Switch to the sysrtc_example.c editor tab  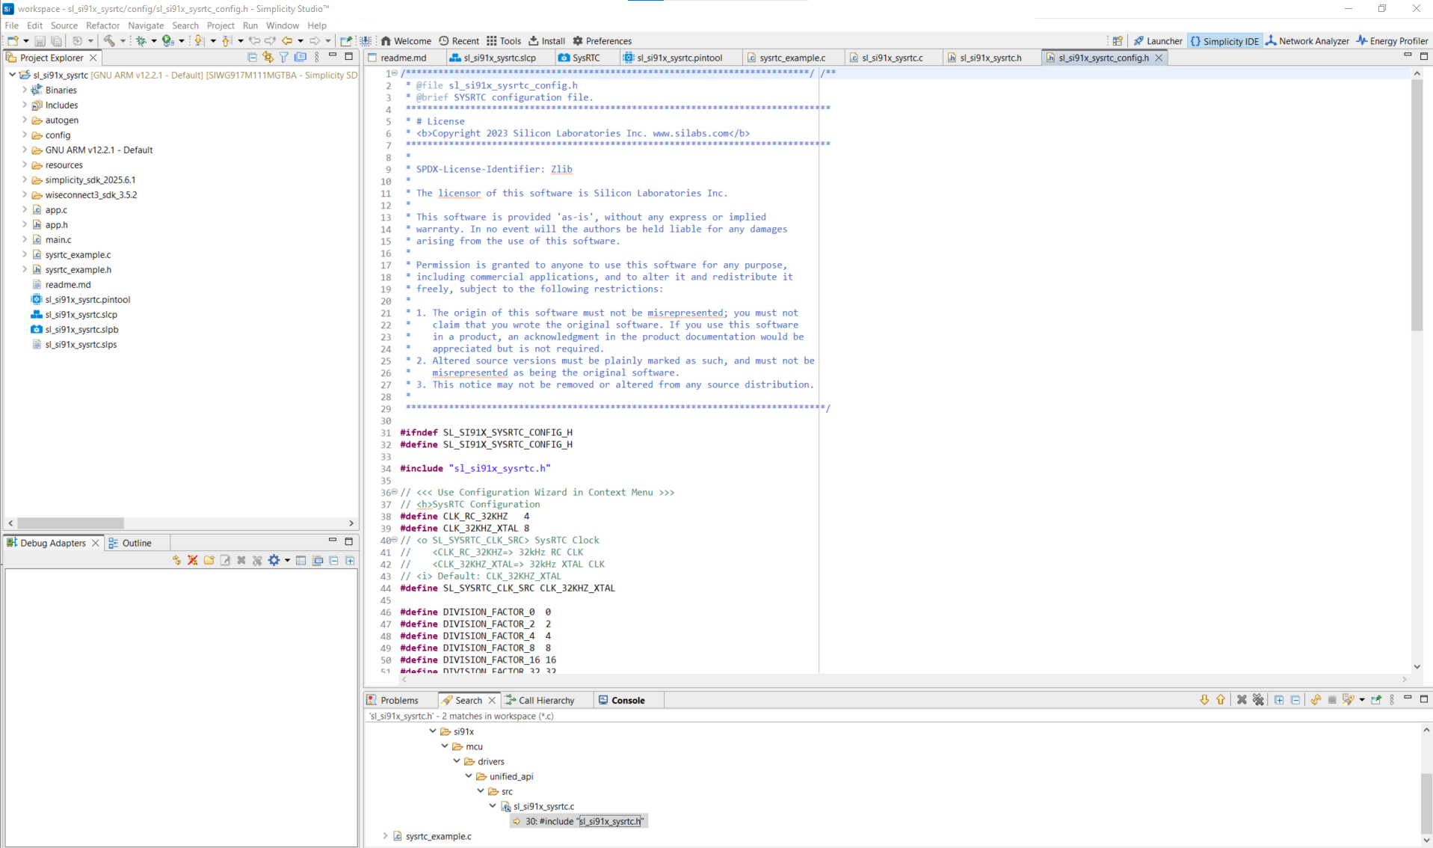(795, 57)
